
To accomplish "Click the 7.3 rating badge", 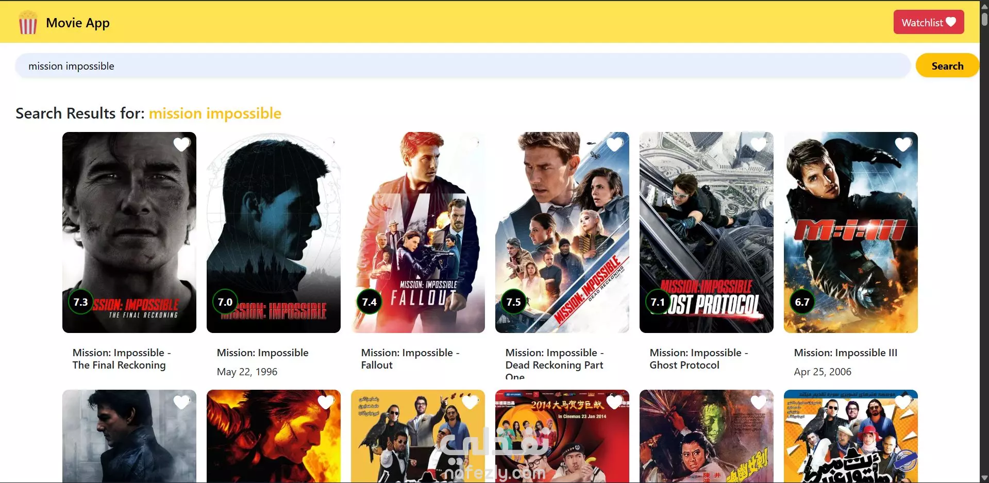I will pos(81,302).
